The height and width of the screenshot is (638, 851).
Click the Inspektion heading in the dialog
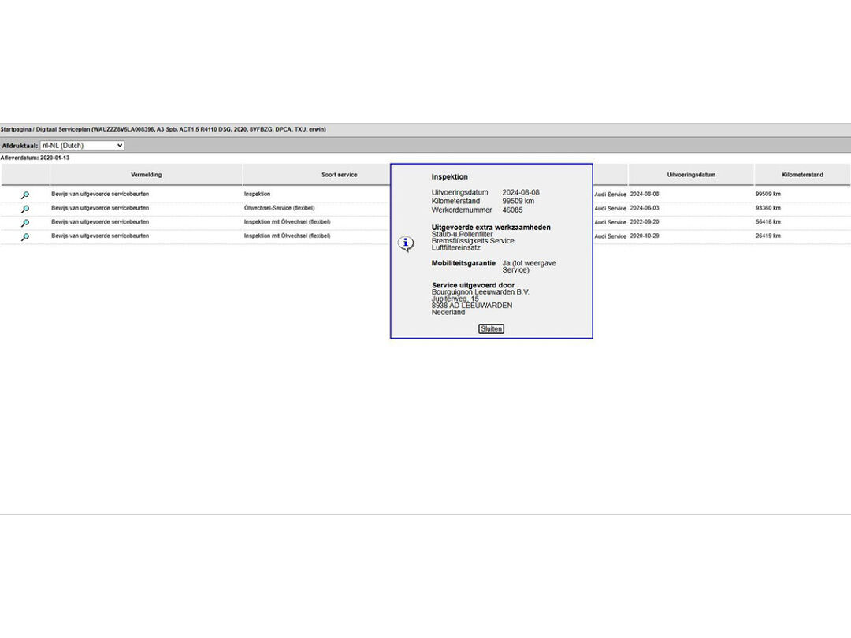pos(449,177)
